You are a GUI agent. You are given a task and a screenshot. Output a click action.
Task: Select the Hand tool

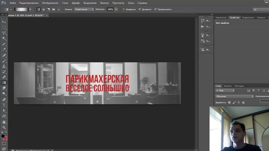point(4,122)
